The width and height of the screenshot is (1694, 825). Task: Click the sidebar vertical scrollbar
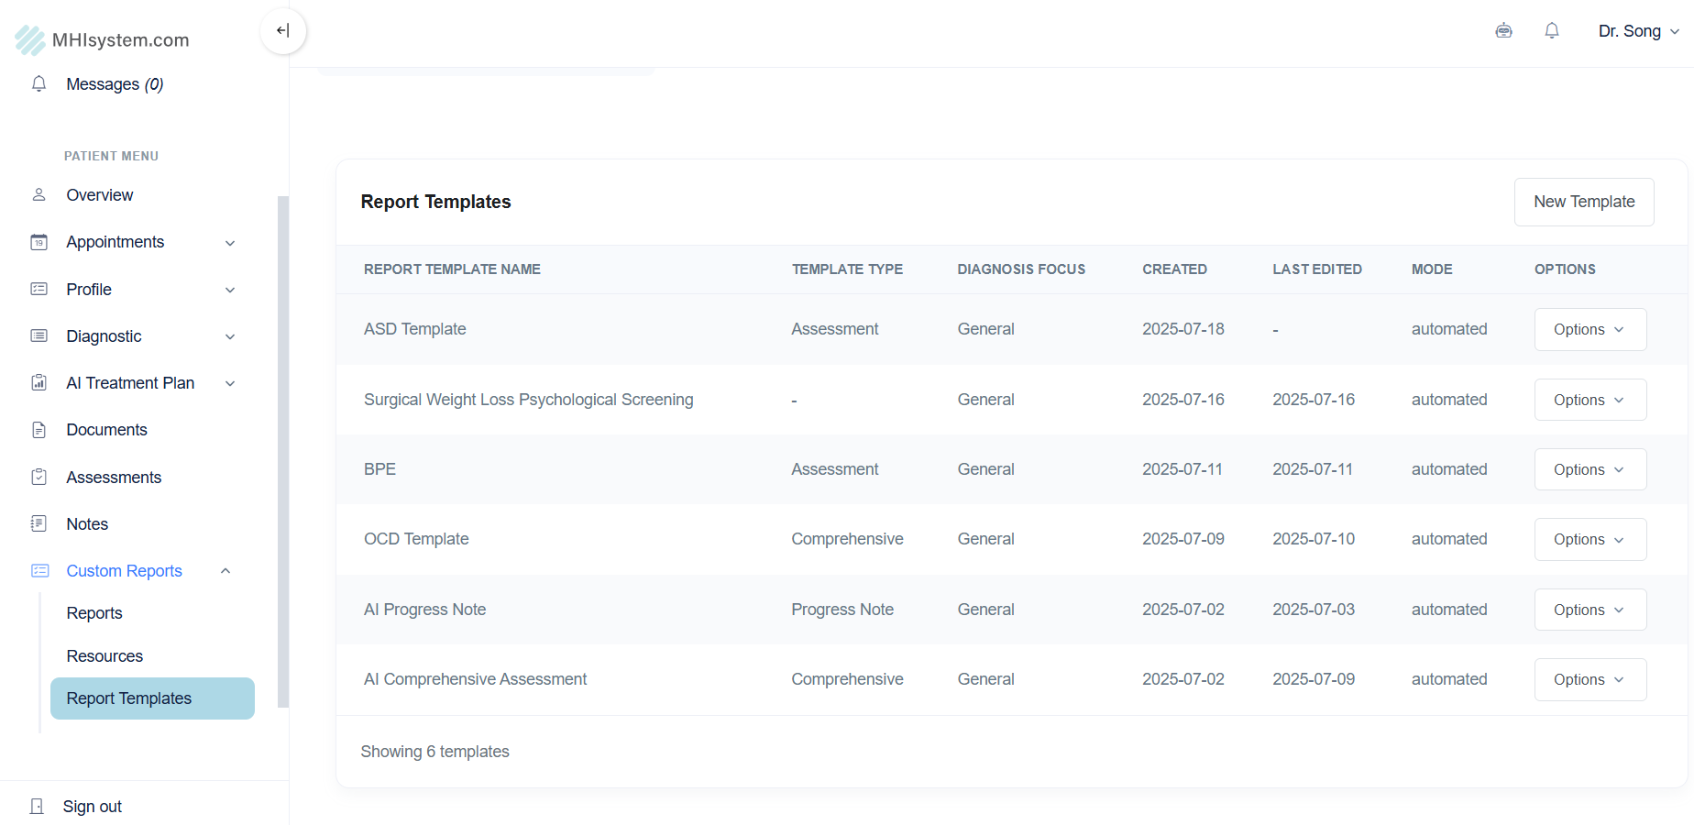283,451
